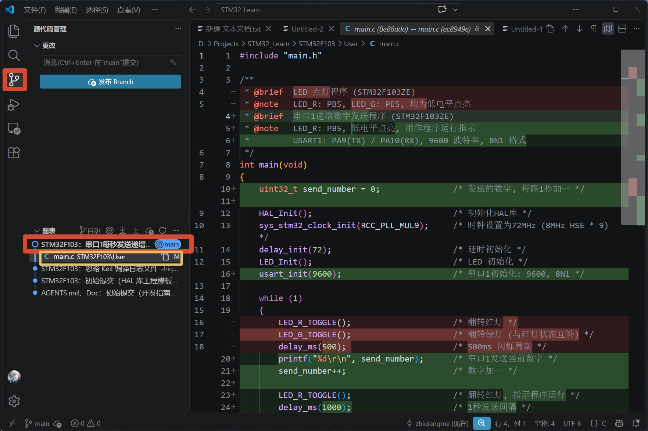
Task: Open the Explorer view in activity bar
Action: [14, 31]
